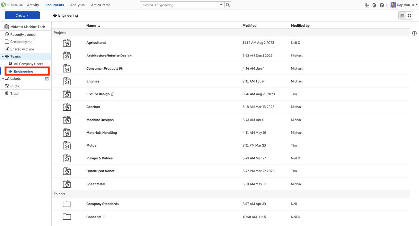
Task: Open the Public documents globe icon
Action: (x=7, y=86)
